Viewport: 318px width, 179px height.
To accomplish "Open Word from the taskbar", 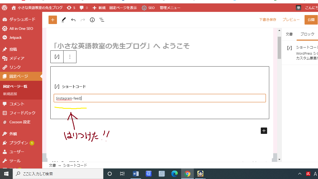I will click(136, 174).
